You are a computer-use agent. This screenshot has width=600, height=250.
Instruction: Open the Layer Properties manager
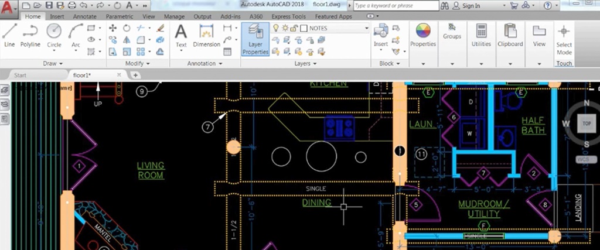[255, 39]
